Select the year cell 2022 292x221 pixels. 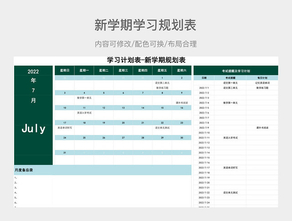[33, 72]
